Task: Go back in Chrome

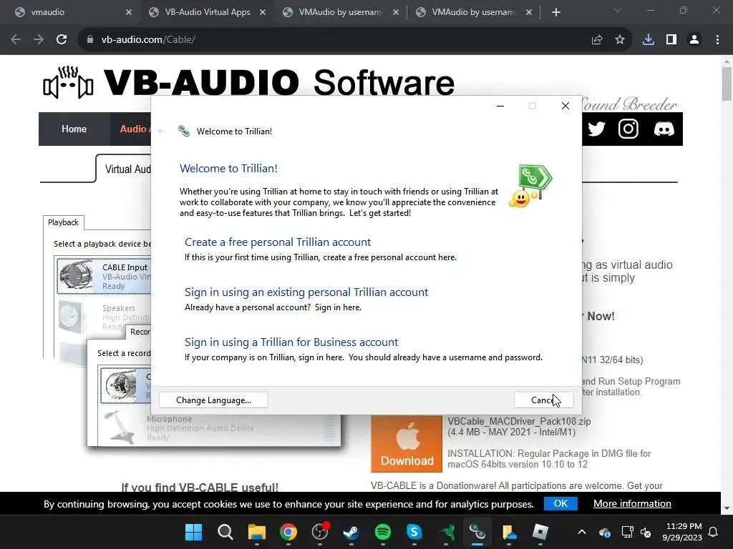Action: point(16,40)
